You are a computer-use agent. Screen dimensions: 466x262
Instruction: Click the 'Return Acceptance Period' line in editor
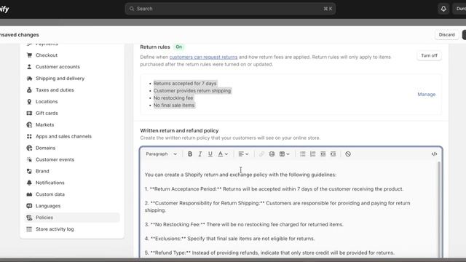(x=274, y=189)
